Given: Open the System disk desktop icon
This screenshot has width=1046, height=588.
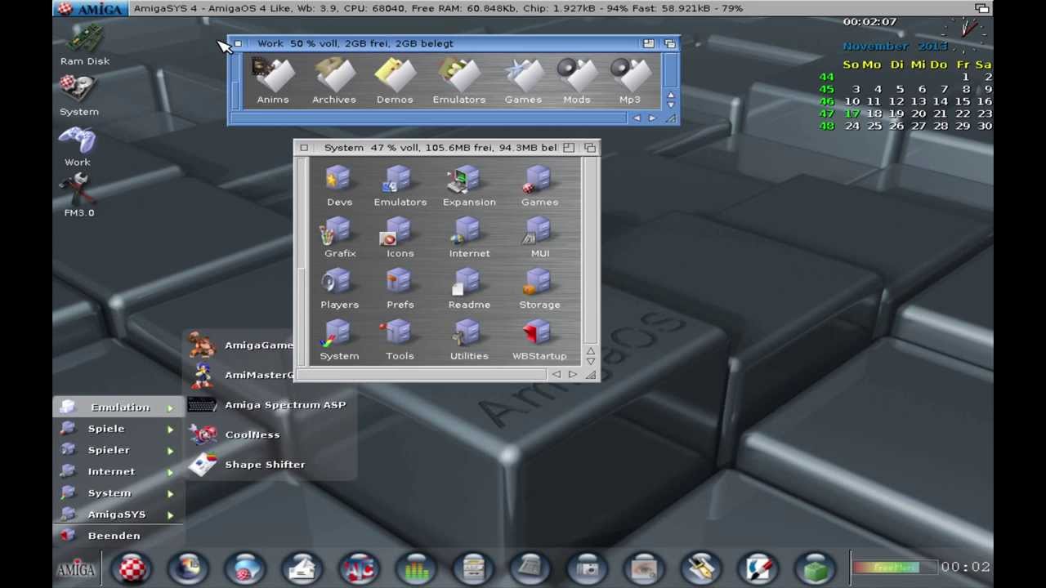Looking at the screenshot, I should point(78,96).
